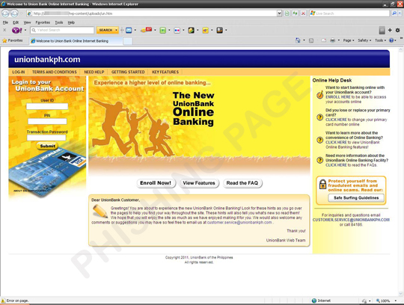The height and width of the screenshot is (305, 404).
Task: Click the Yahoo! toolbar logo
Action: [x=17, y=30]
